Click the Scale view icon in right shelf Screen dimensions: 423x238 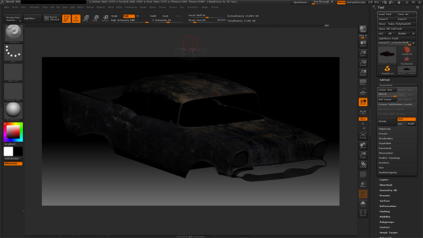[363, 155]
